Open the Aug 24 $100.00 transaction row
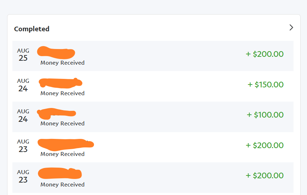Viewport: 307px width, 195px height. [153, 117]
